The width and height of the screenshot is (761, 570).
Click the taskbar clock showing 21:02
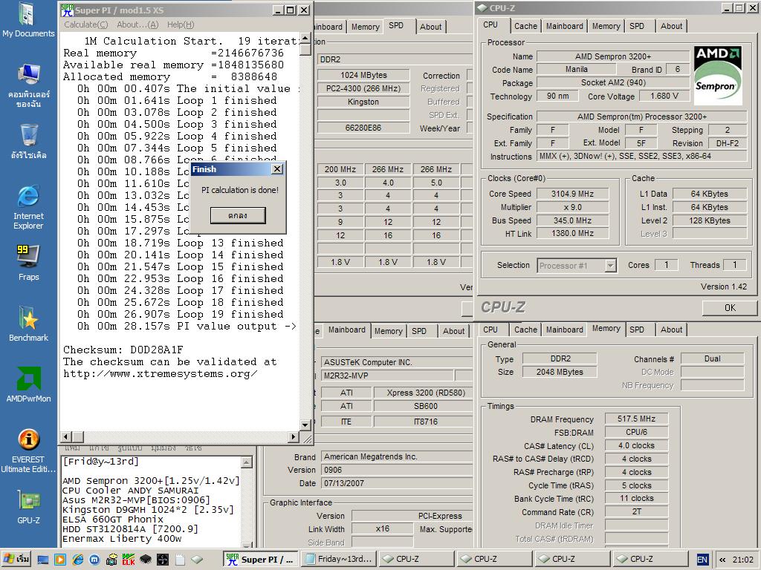[x=742, y=560]
